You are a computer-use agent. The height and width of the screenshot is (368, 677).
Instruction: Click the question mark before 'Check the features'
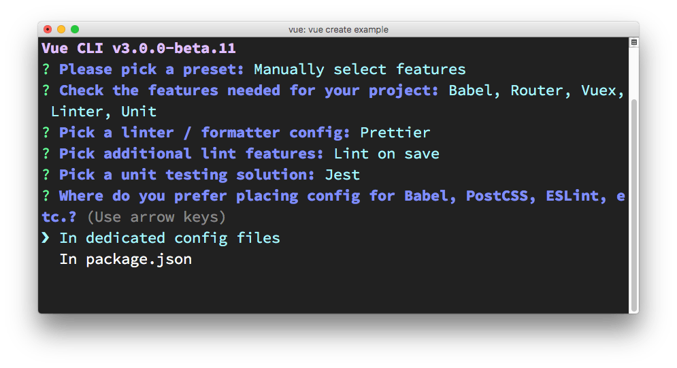(x=46, y=90)
